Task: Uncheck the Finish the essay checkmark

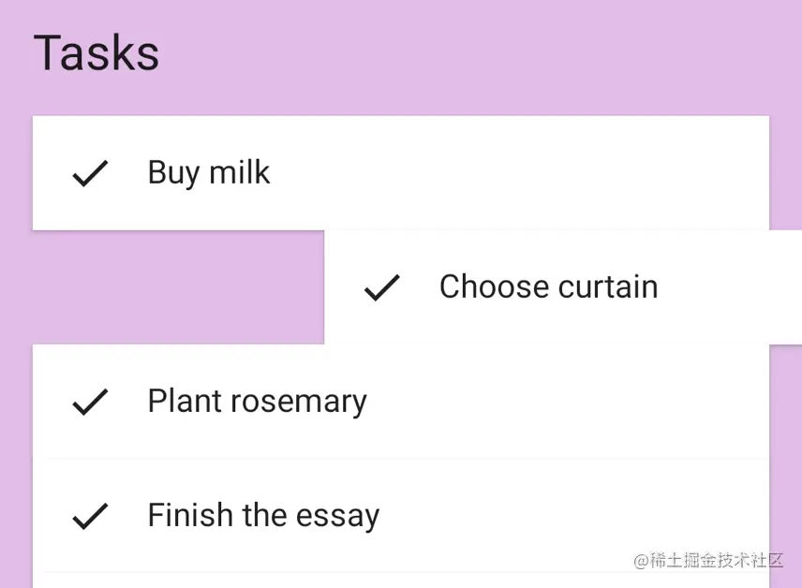Action: (90, 516)
